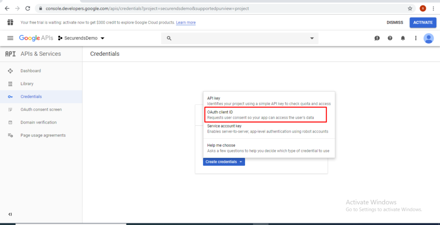Collapse the sidebar with the arrow icon

[10, 214]
